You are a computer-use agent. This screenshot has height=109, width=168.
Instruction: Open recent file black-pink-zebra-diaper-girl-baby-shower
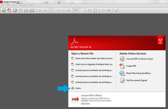95,58
